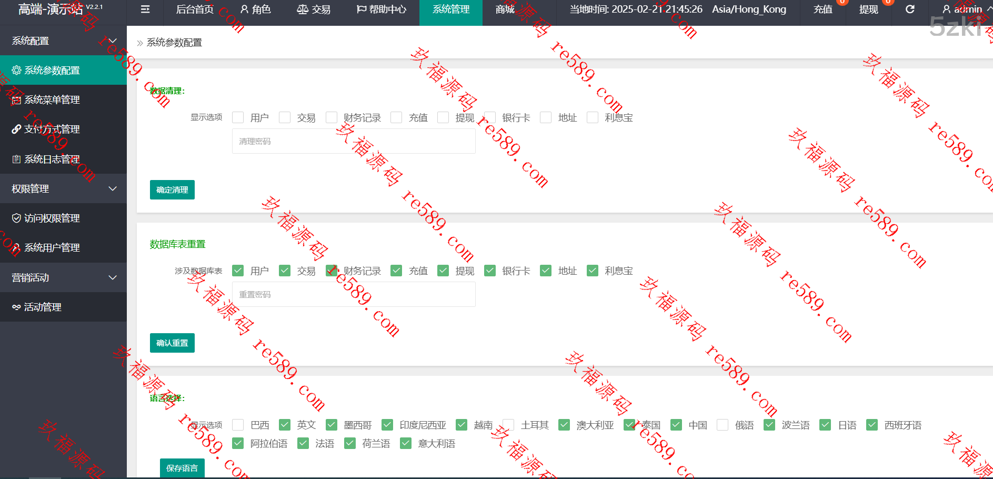
Task: Collapse the 系统配置 sidebar group
Action: pyautogui.click(x=112, y=41)
